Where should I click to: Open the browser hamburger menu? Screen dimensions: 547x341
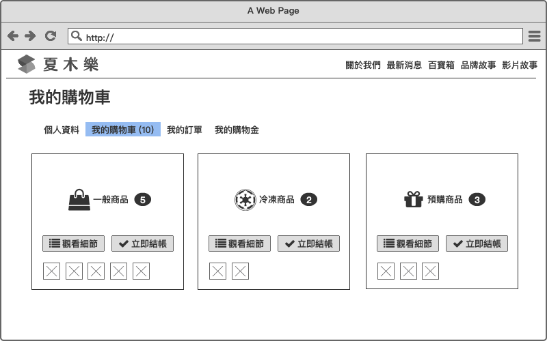[535, 36]
